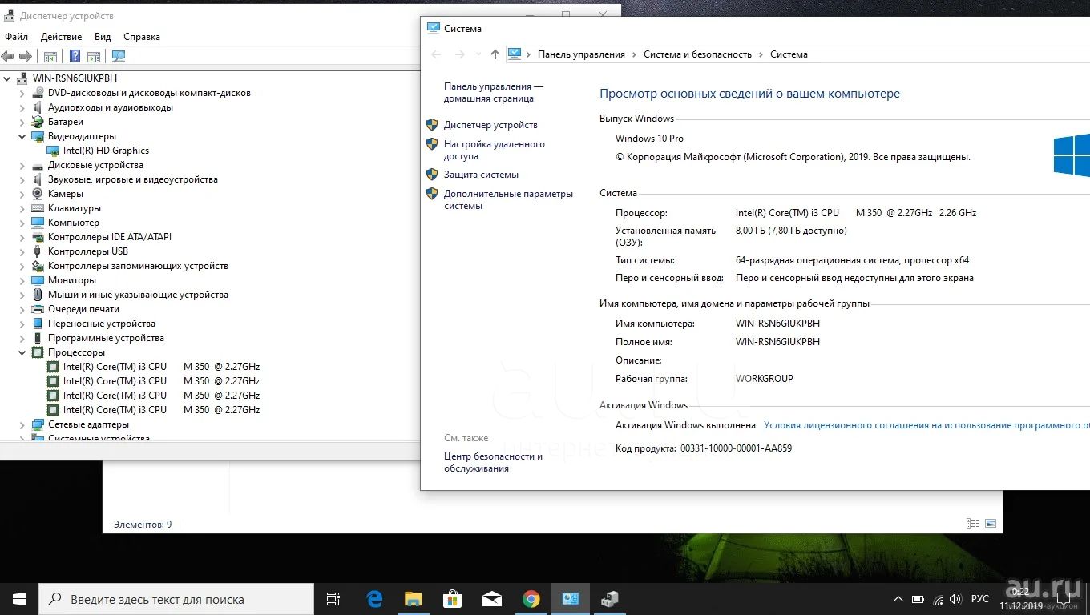Expand the Дисковые устройства node
This screenshot has width=1090, height=615.
tap(22, 165)
